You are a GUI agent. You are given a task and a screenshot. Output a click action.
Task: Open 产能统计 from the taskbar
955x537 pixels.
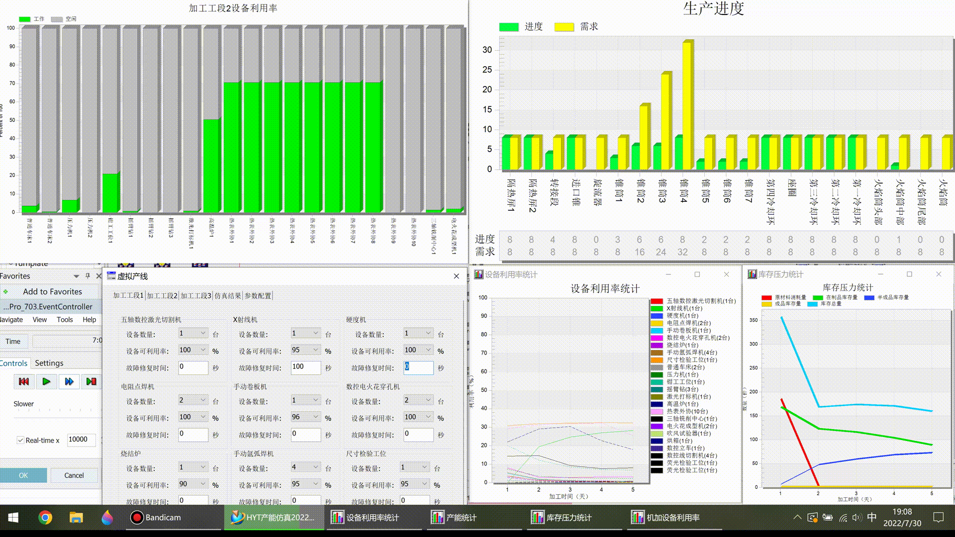[473, 518]
